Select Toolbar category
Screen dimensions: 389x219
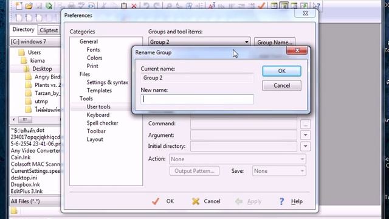[96, 131]
